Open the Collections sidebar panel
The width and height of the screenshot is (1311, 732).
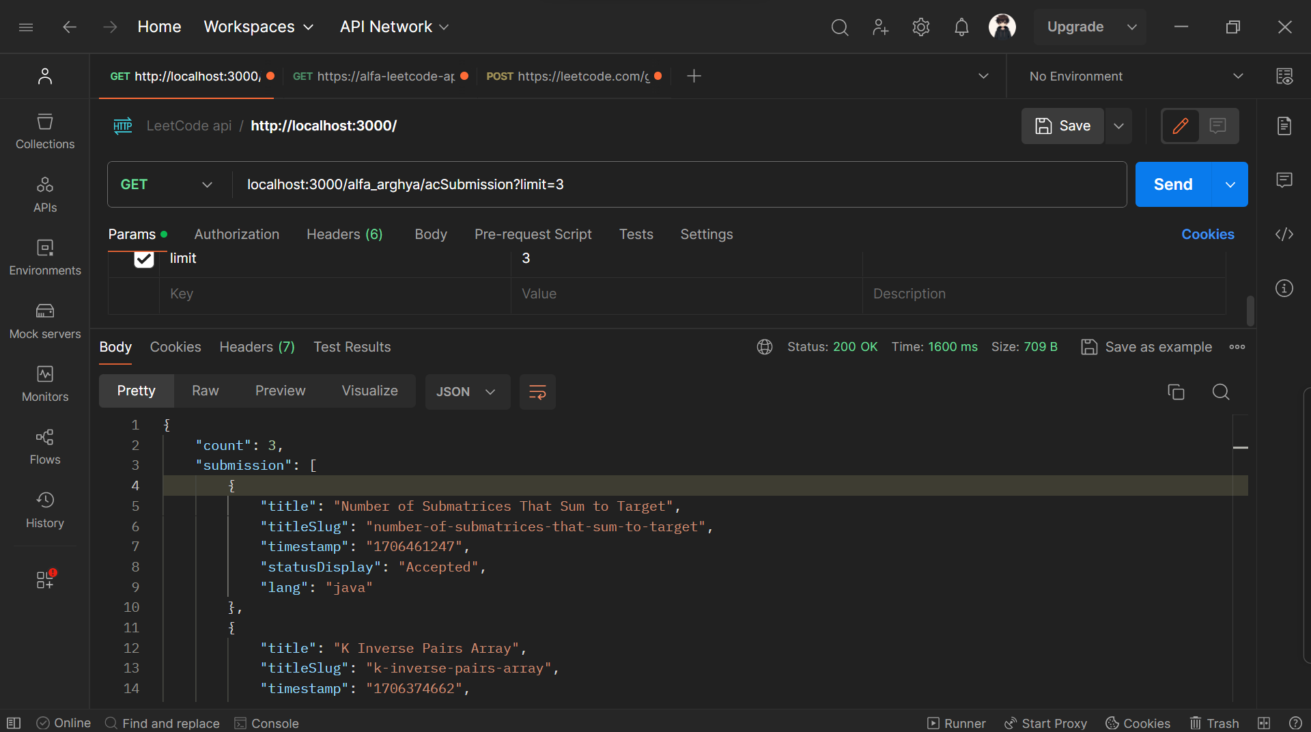[45, 131]
